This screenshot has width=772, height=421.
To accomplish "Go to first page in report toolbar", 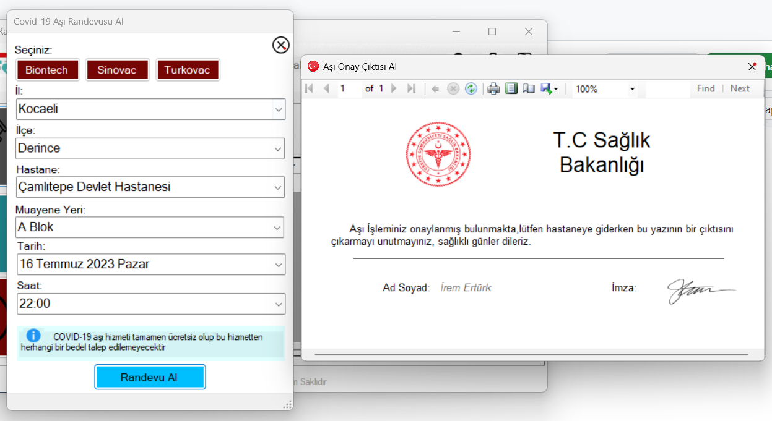I will (309, 89).
